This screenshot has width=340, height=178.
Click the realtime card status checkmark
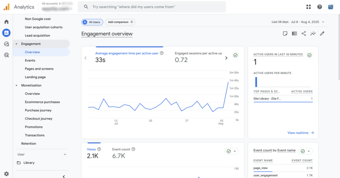click(309, 55)
